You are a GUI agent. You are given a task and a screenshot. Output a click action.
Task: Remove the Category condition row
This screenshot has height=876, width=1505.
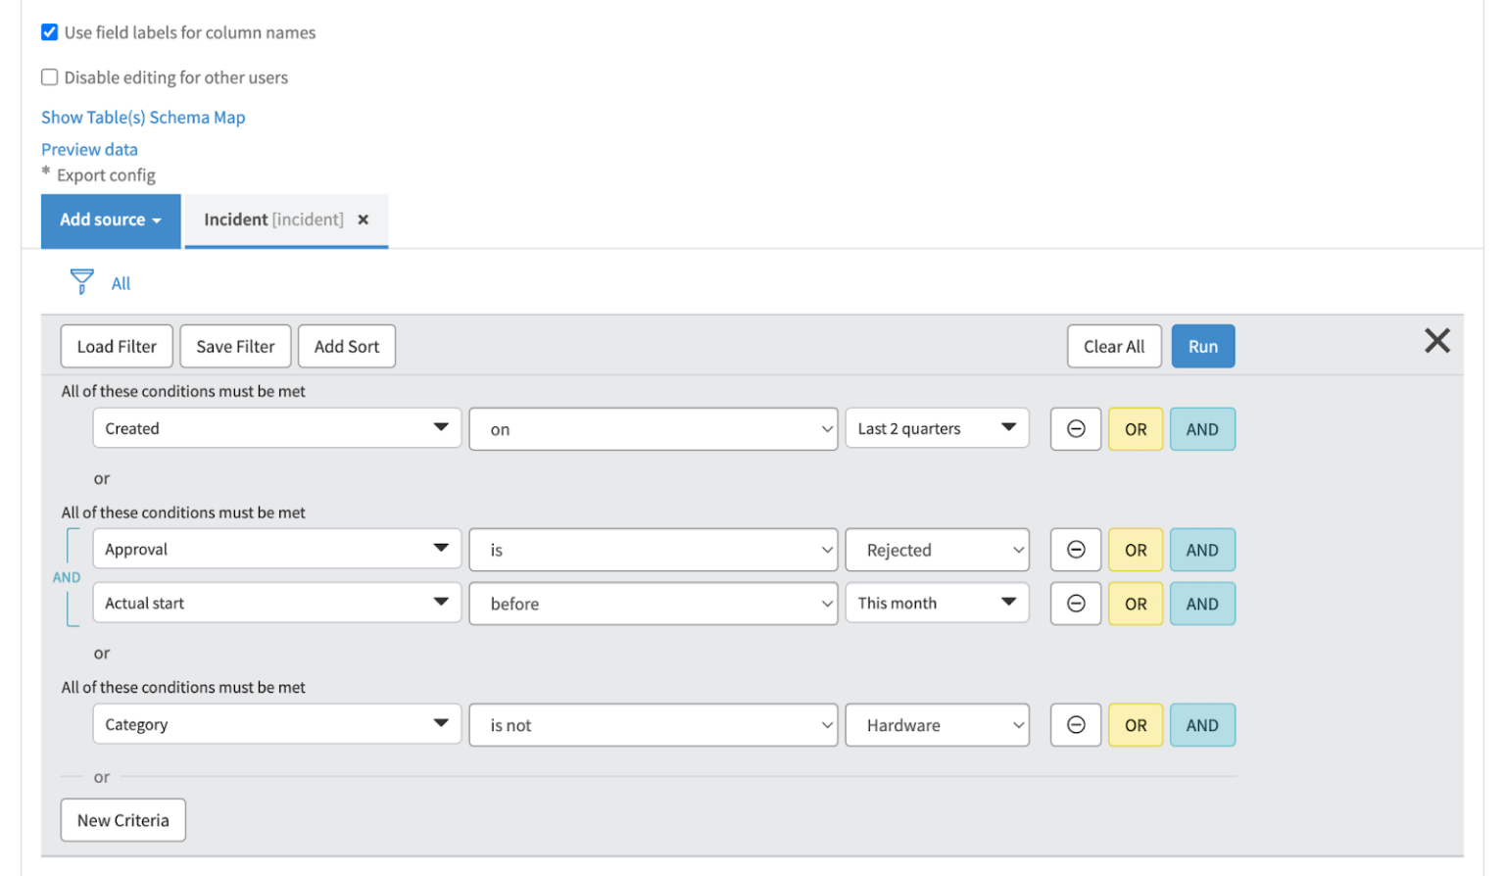tap(1075, 724)
